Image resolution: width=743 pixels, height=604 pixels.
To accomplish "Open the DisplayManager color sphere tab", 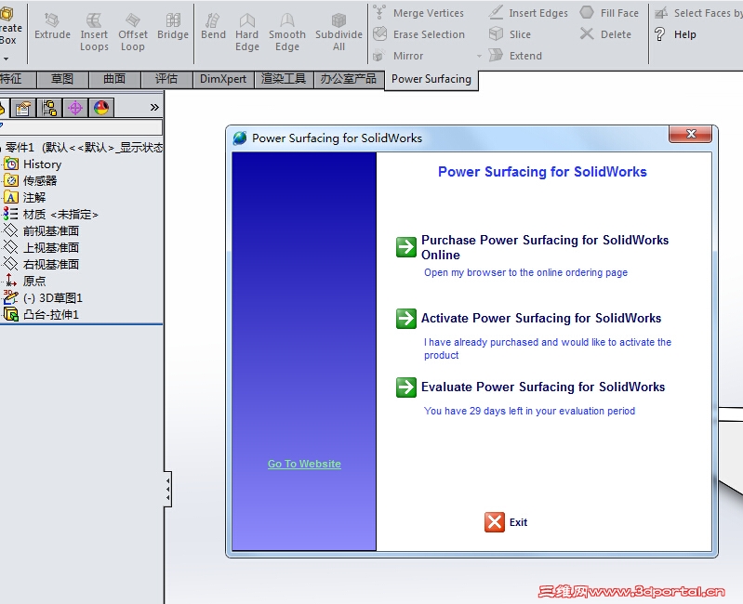I will pyautogui.click(x=101, y=109).
